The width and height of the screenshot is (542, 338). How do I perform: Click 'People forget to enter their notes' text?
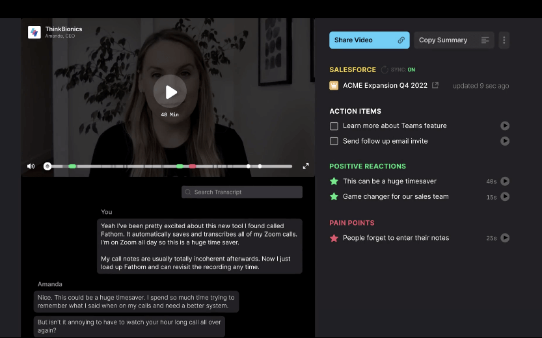tap(396, 238)
